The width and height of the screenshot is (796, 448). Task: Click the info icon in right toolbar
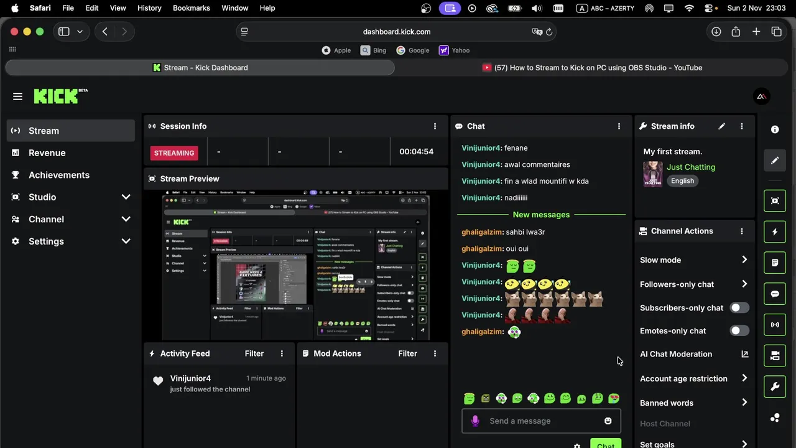pyautogui.click(x=775, y=129)
